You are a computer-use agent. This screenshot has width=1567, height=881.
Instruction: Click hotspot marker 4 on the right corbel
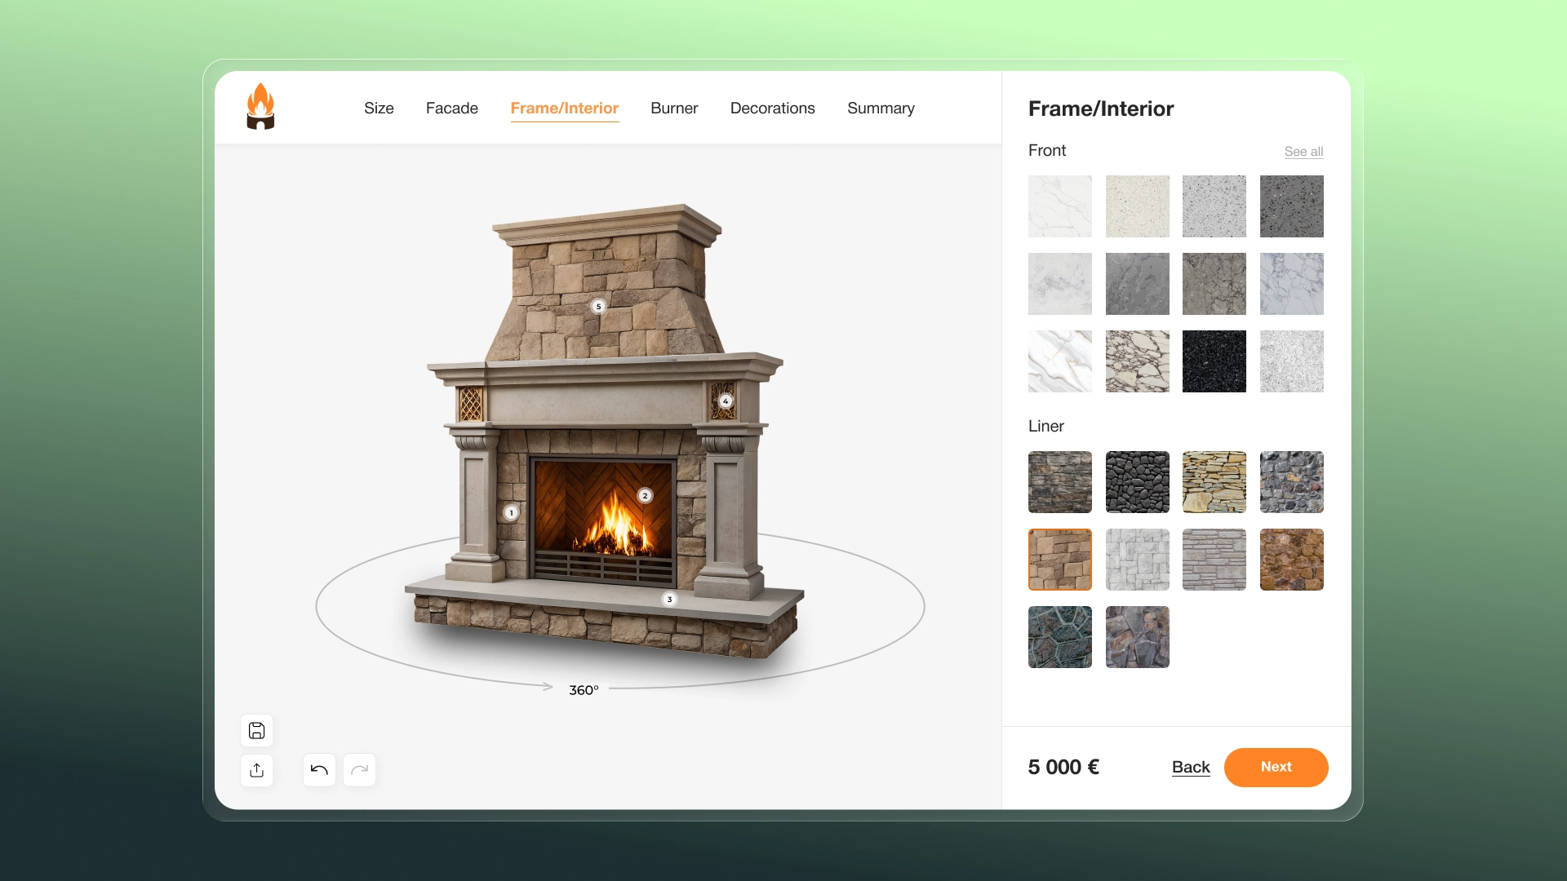(x=726, y=401)
